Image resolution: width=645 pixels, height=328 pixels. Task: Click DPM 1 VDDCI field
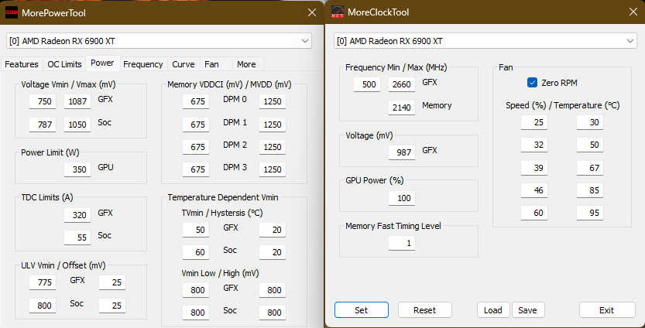pyautogui.click(x=196, y=125)
